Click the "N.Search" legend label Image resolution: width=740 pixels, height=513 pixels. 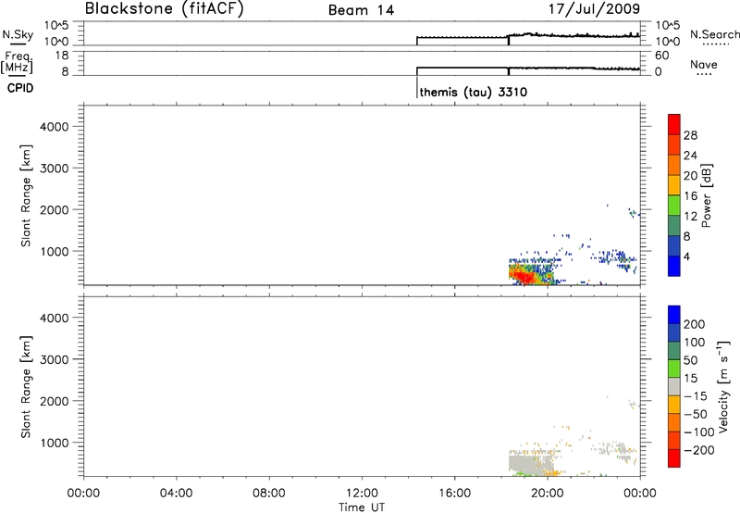[x=715, y=34]
